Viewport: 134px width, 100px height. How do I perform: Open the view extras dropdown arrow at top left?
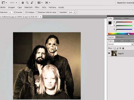point(6,3)
